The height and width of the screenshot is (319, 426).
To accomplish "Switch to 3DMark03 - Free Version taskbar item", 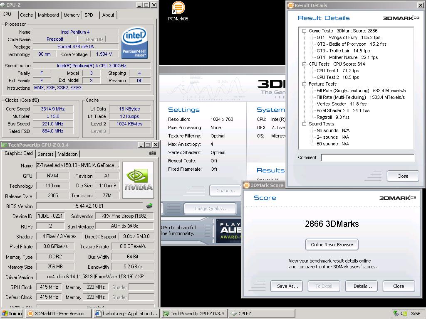I will tap(59, 314).
